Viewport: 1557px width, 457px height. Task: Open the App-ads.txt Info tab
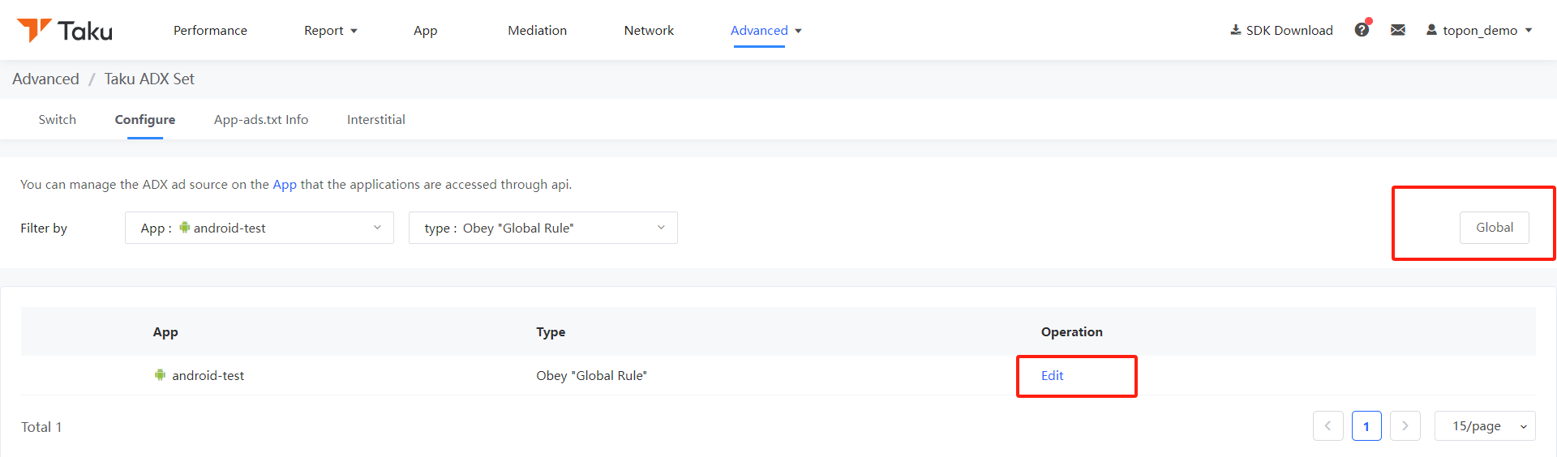pyautogui.click(x=261, y=119)
